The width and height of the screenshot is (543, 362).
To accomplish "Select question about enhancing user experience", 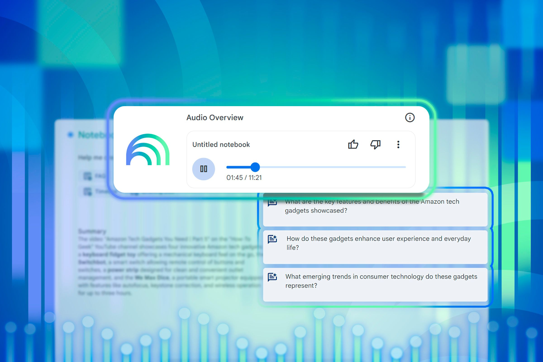I will click(375, 247).
